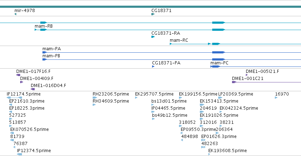Open the EP09550.3prime EST
Image resolution: width=301 pixels, height=156 pixels.
pos(182,133)
